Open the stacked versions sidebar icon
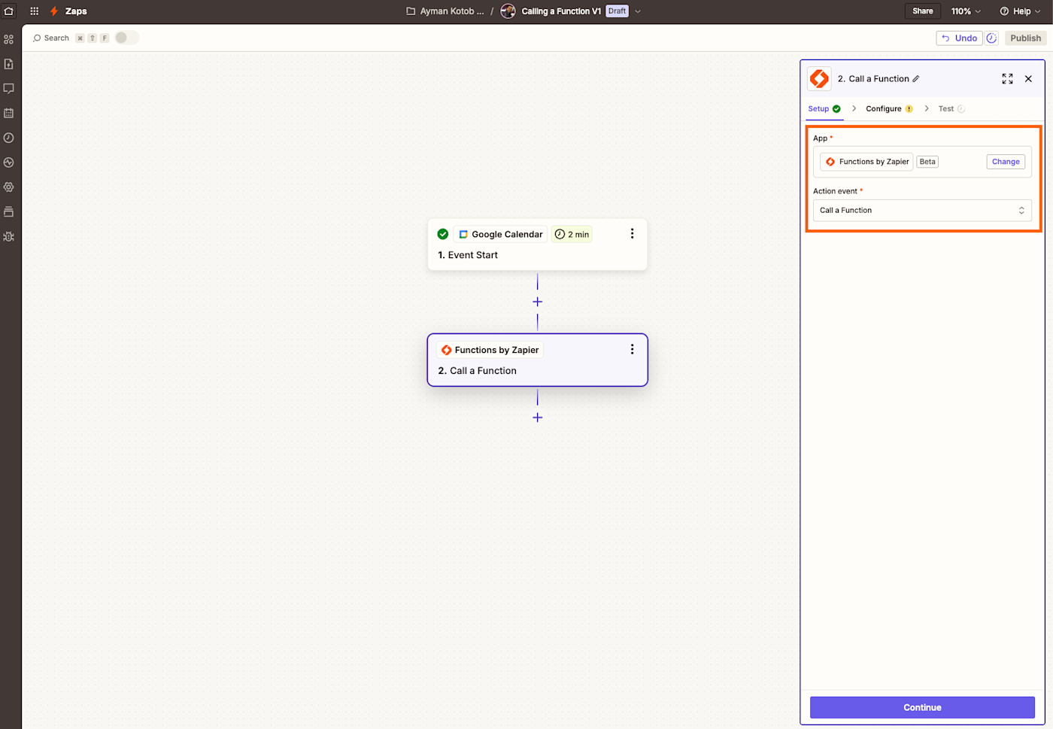Image resolution: width=1053 pixels, height=729 pixels. pyautogui.click(x=9, y=212)
